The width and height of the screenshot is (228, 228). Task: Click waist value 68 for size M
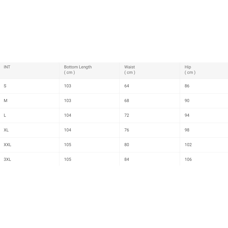pyautogui.click(x=127, y=100)
